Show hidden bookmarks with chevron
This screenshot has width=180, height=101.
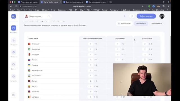click(168, 10)
